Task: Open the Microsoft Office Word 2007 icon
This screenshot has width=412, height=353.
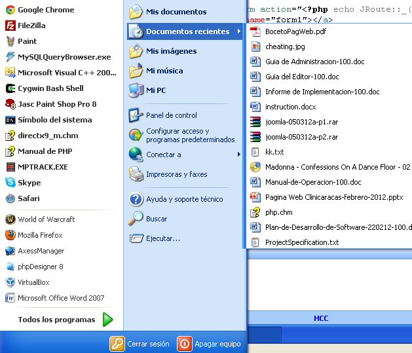Action: (x=10, y=298)
